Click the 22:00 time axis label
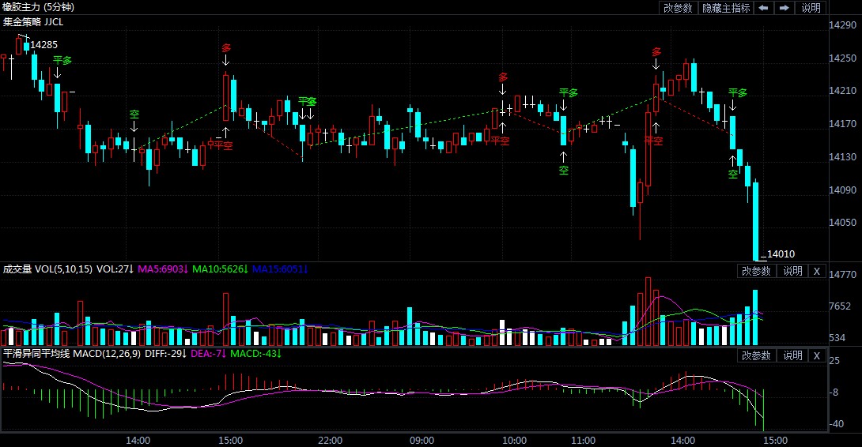Screen dimensions: 862x447 click(330, 441)
